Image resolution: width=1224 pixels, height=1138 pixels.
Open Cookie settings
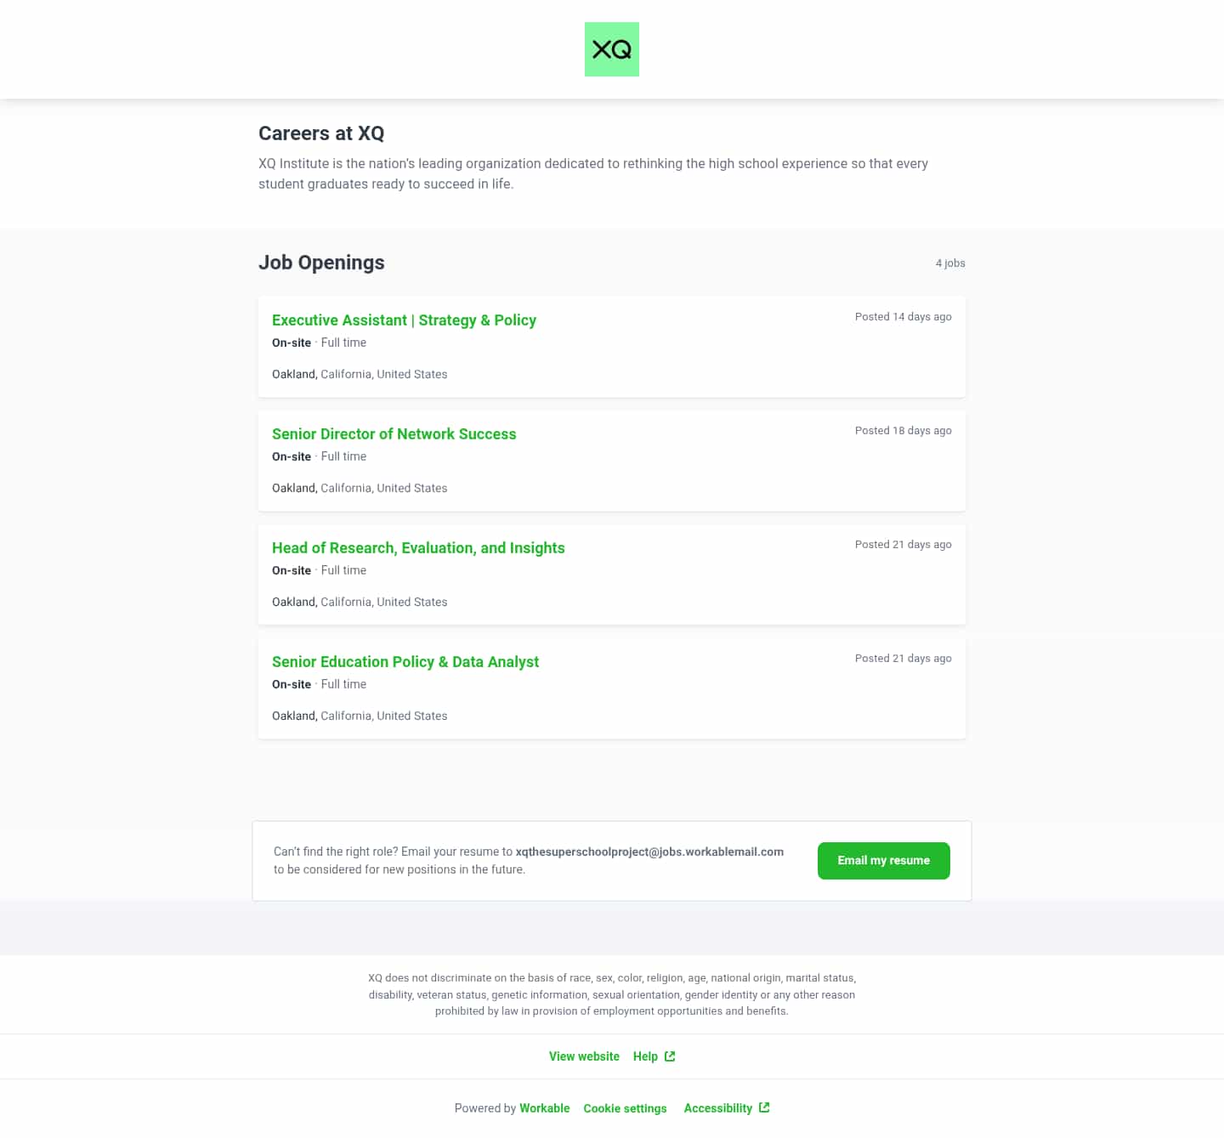tap(625, 1108)
